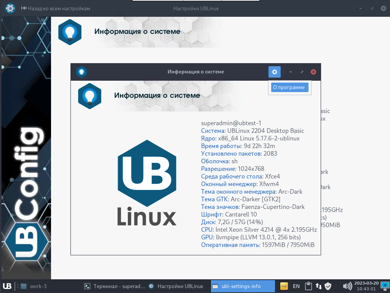Click the yellow notes tray icon
This screenshot has width=390, height=293.
pos(284,286)
